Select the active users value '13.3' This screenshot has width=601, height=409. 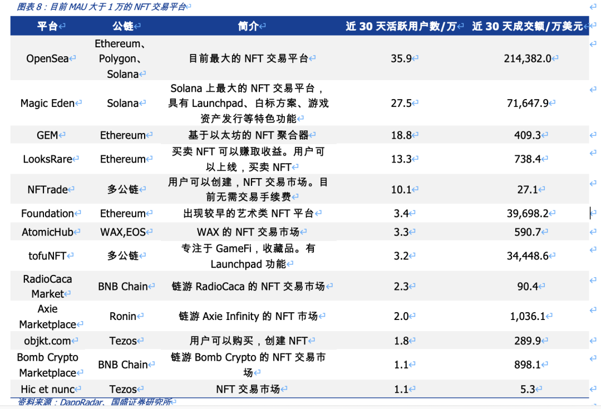401,159
